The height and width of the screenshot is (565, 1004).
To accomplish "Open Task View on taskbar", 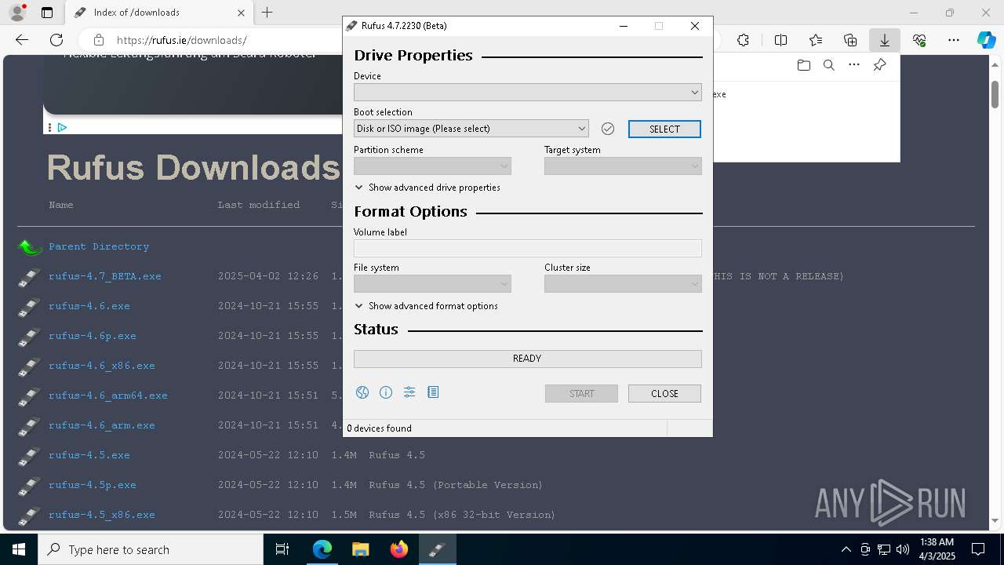I will 282,549.
